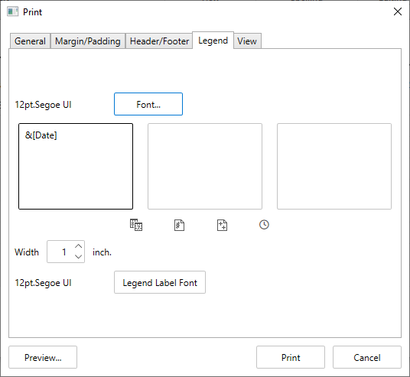Confirm with the Print button
The height and width of the screenshot is (377, 410).
[291, 357]
